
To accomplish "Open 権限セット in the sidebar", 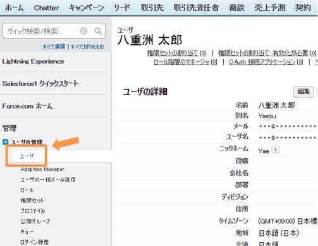I will pyautogui.click(x=32, y=200).
